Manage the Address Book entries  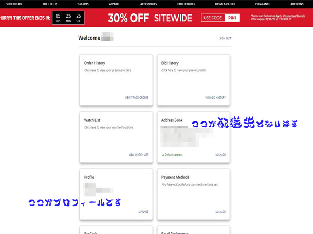(x=221, y=154)
